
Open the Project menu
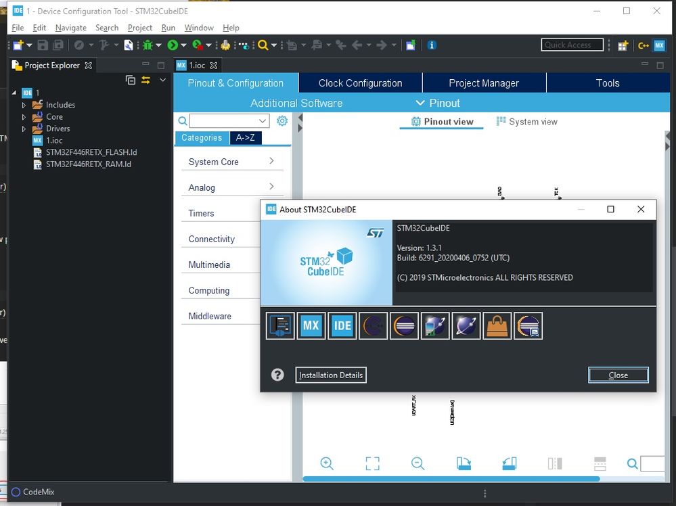[140, 28]
